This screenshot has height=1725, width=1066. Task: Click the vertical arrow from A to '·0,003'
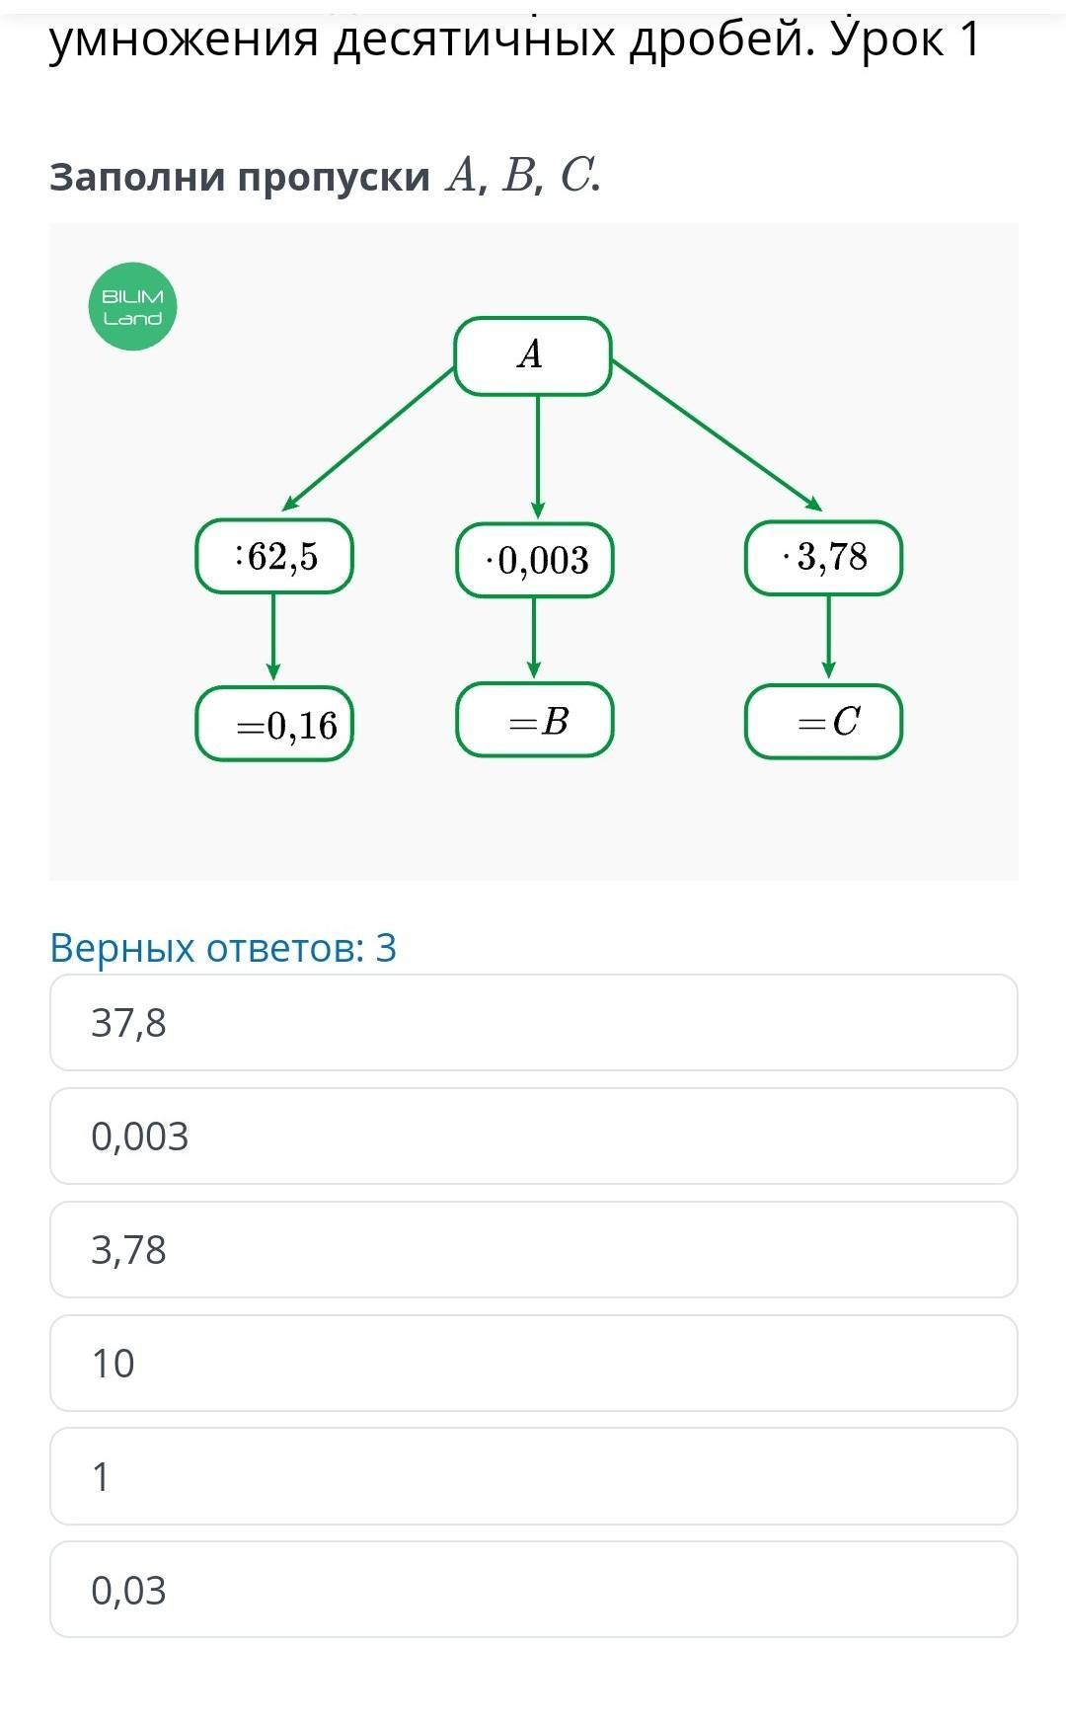pos(537,456)
